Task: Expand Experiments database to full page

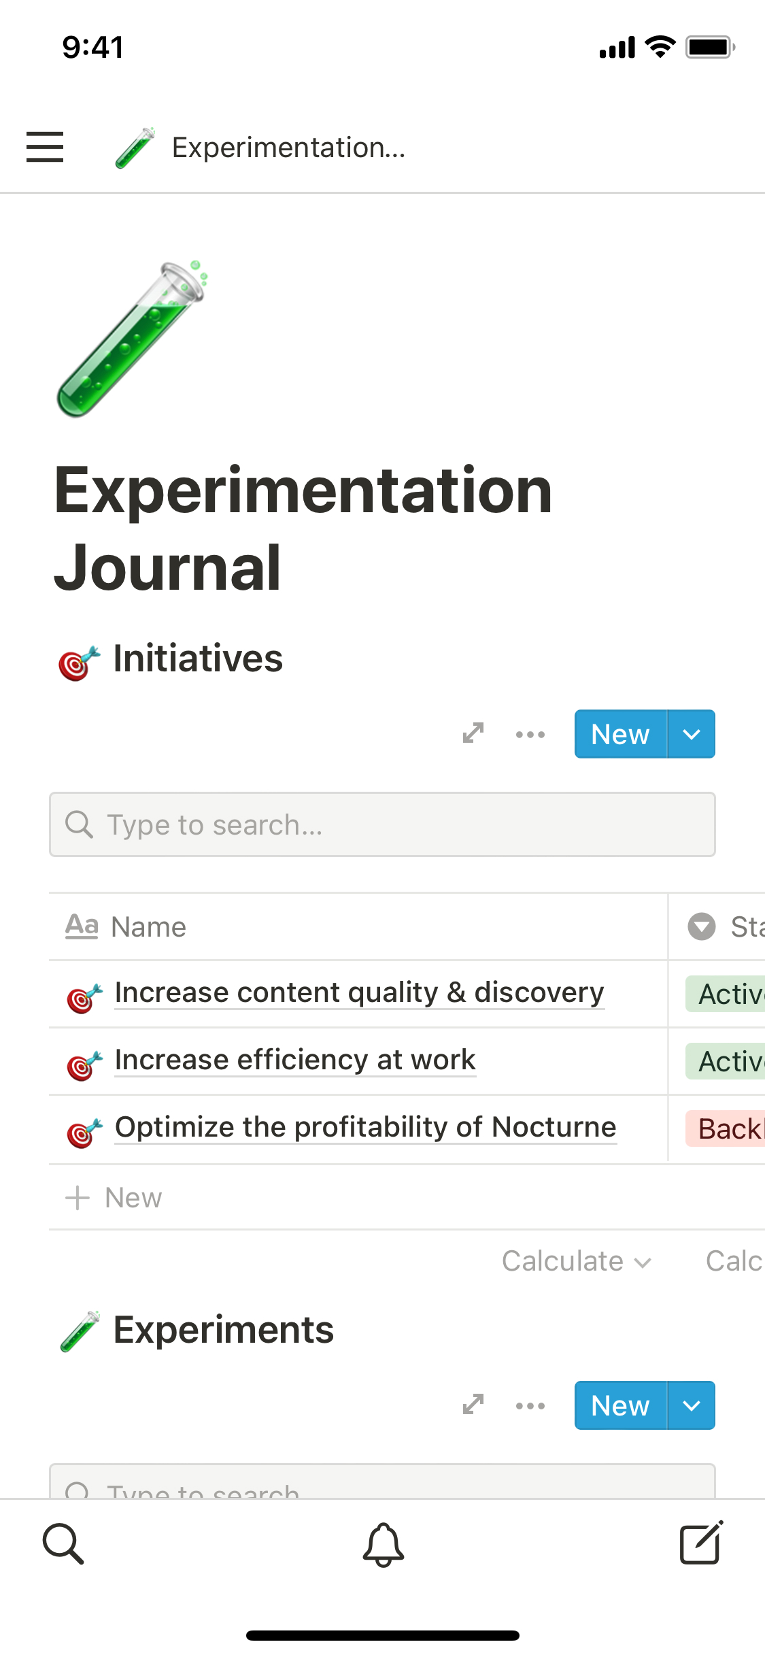Action: pos(473,1405)
